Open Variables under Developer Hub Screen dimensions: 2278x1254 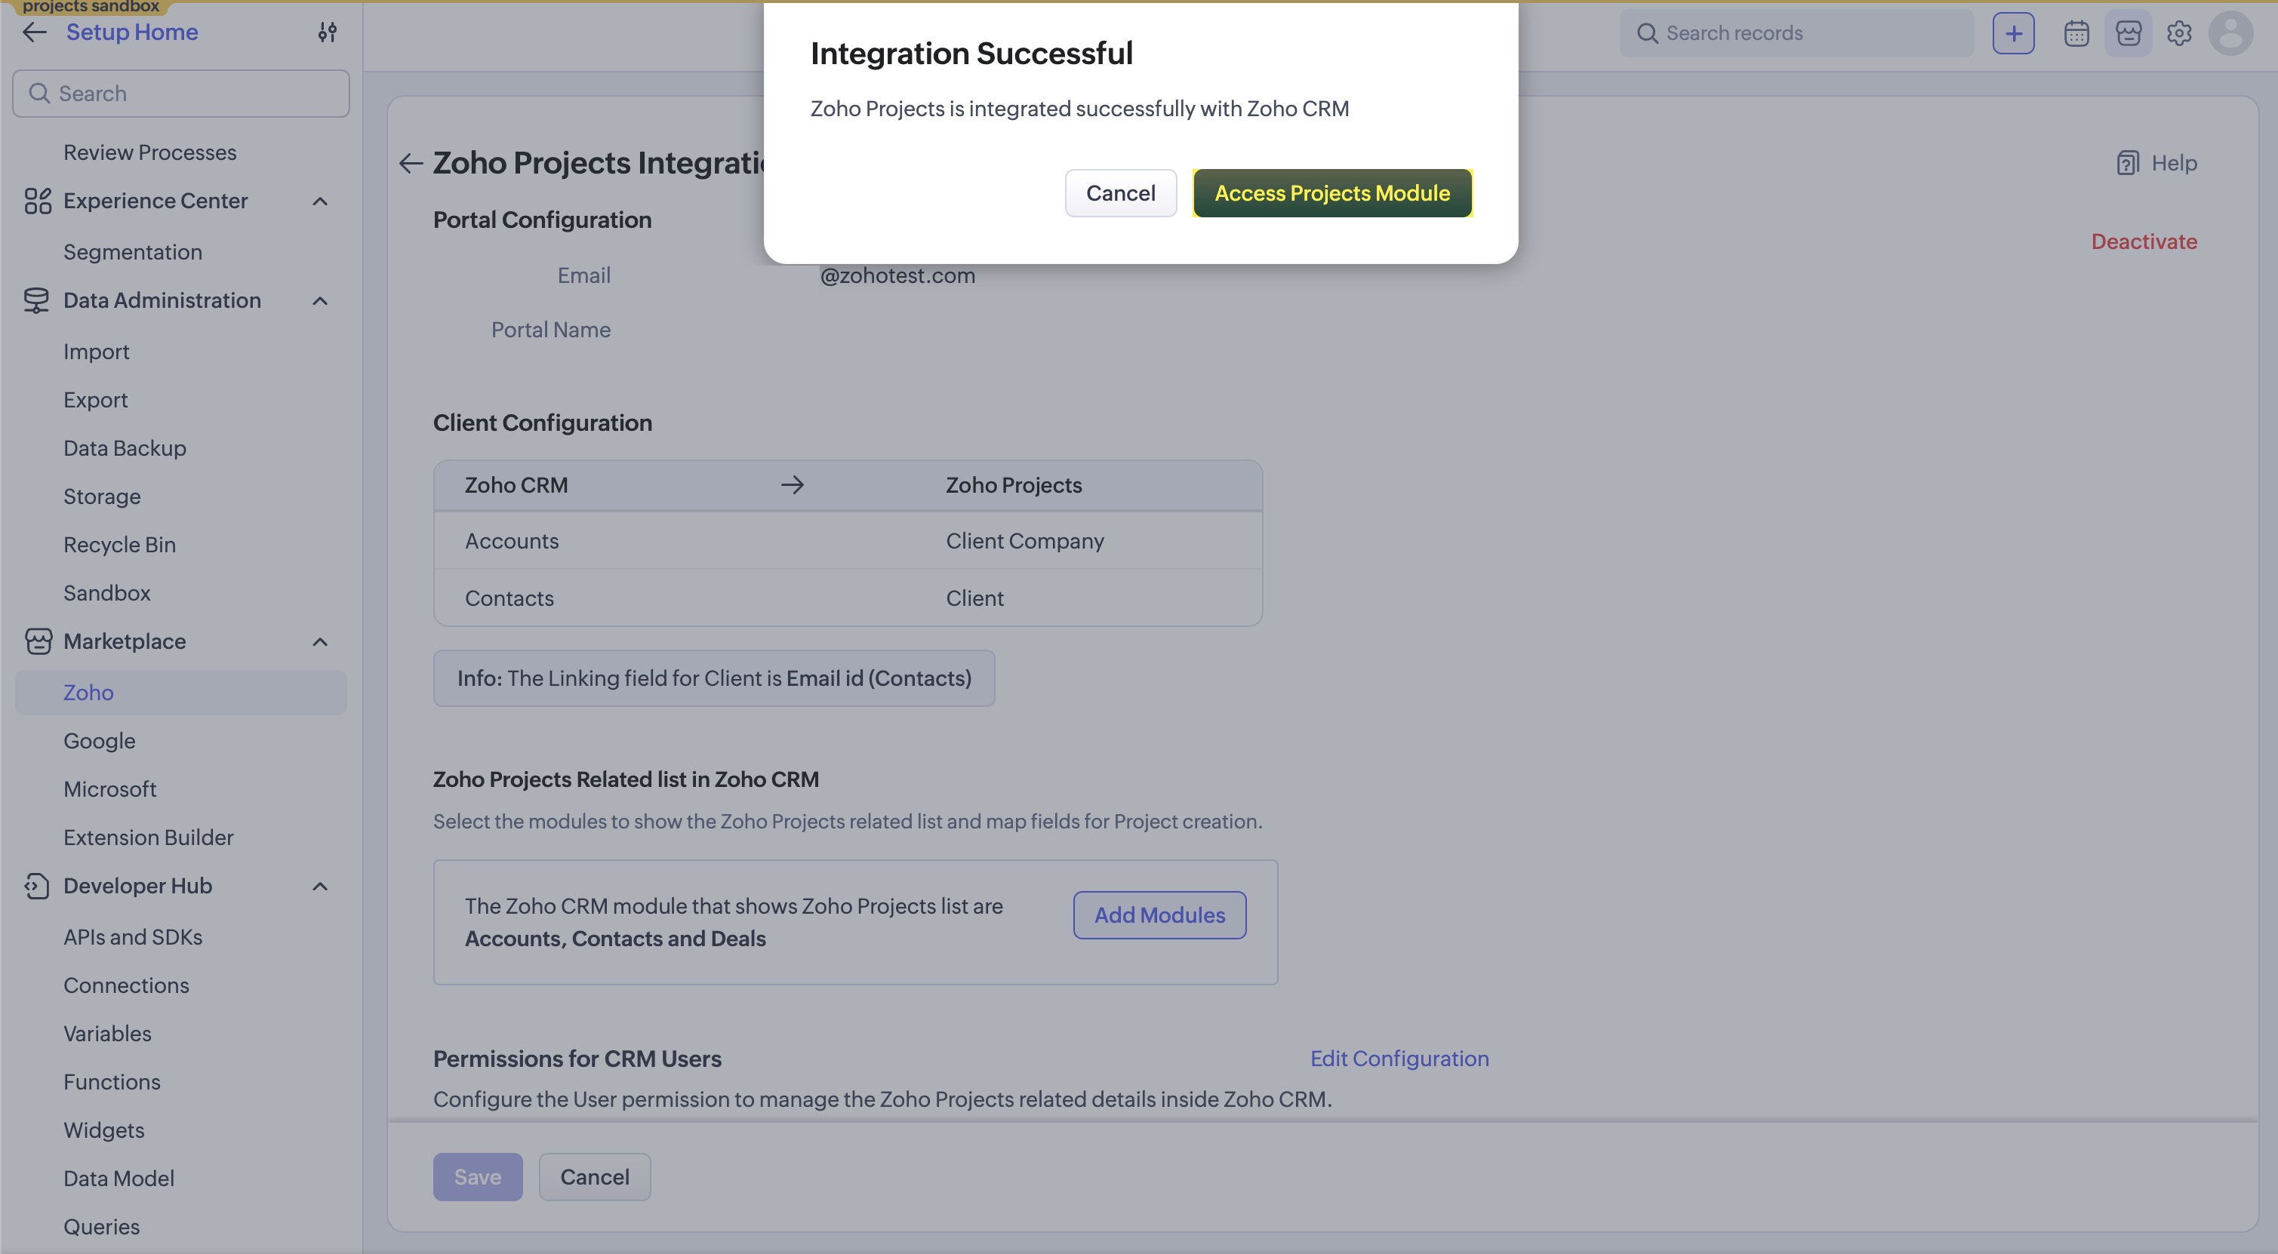pos(107,1033)
